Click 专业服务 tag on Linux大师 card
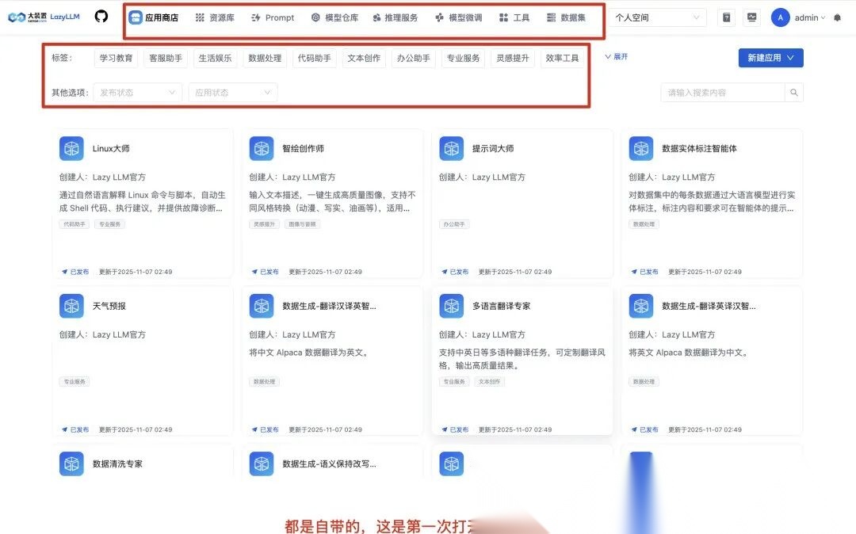This screenshot has height=534, width=856. [109, 224]
